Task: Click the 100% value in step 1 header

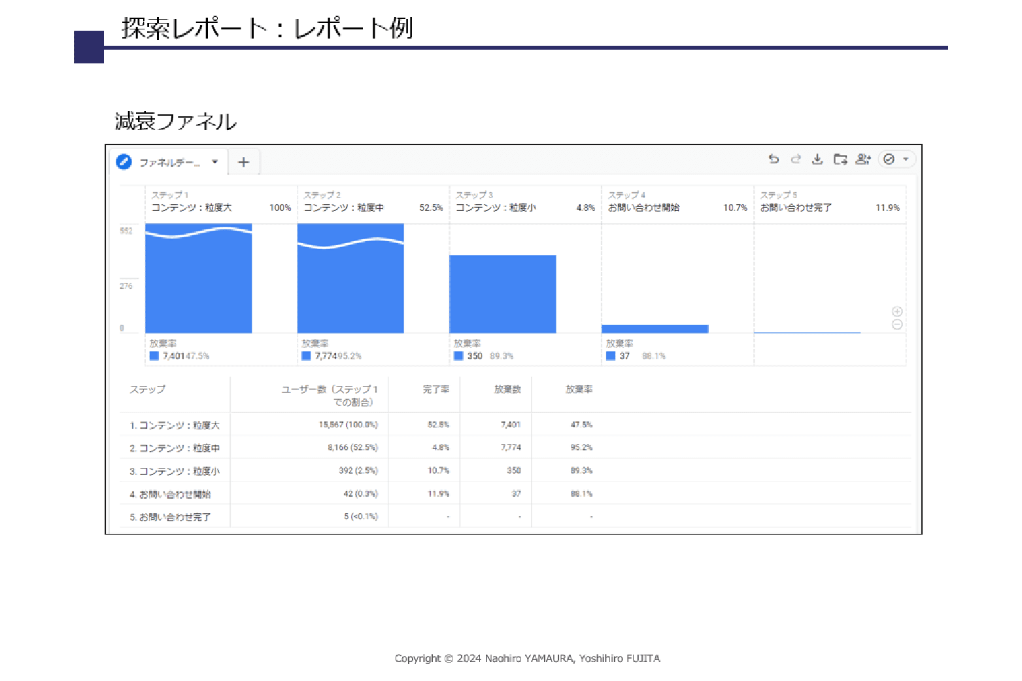Action: coord(280,208)
